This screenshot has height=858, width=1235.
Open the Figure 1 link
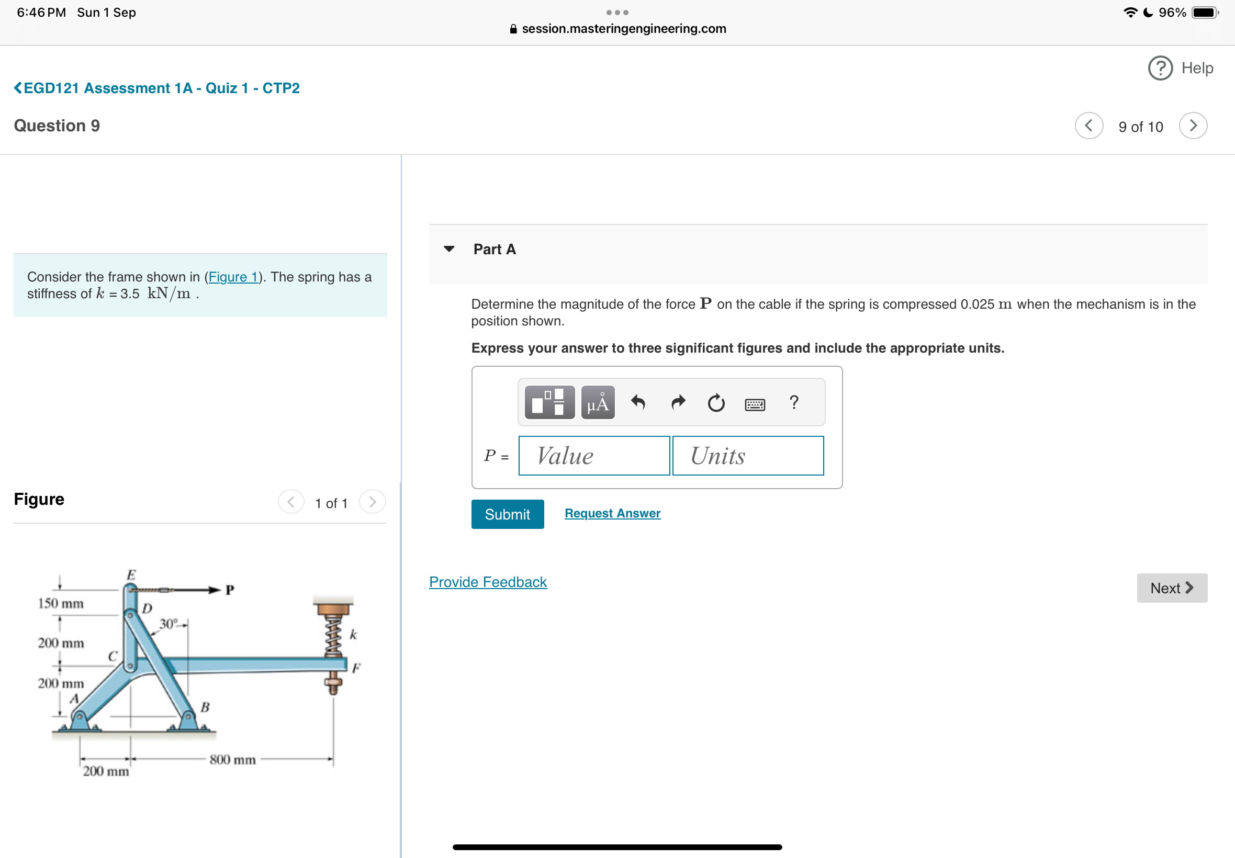pos(233,277)
